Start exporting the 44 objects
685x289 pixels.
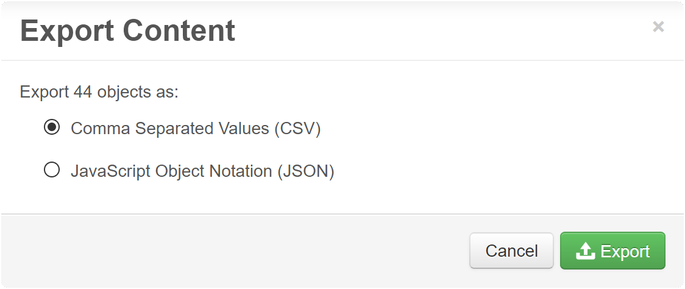pos(612,251)
